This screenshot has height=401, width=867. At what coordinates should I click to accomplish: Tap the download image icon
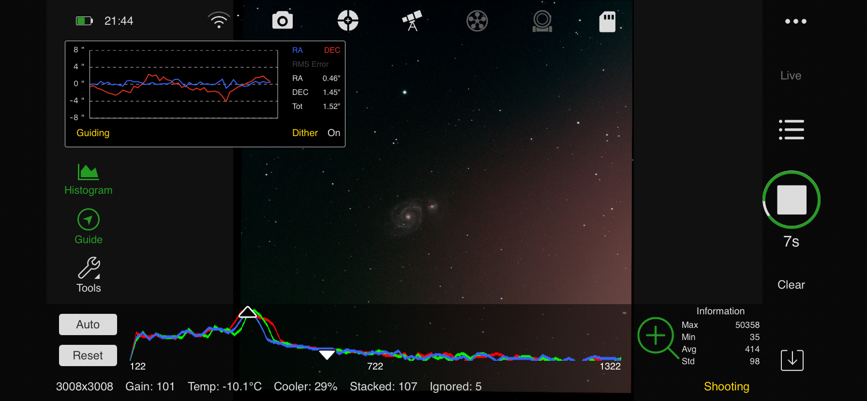click(792, 360)
